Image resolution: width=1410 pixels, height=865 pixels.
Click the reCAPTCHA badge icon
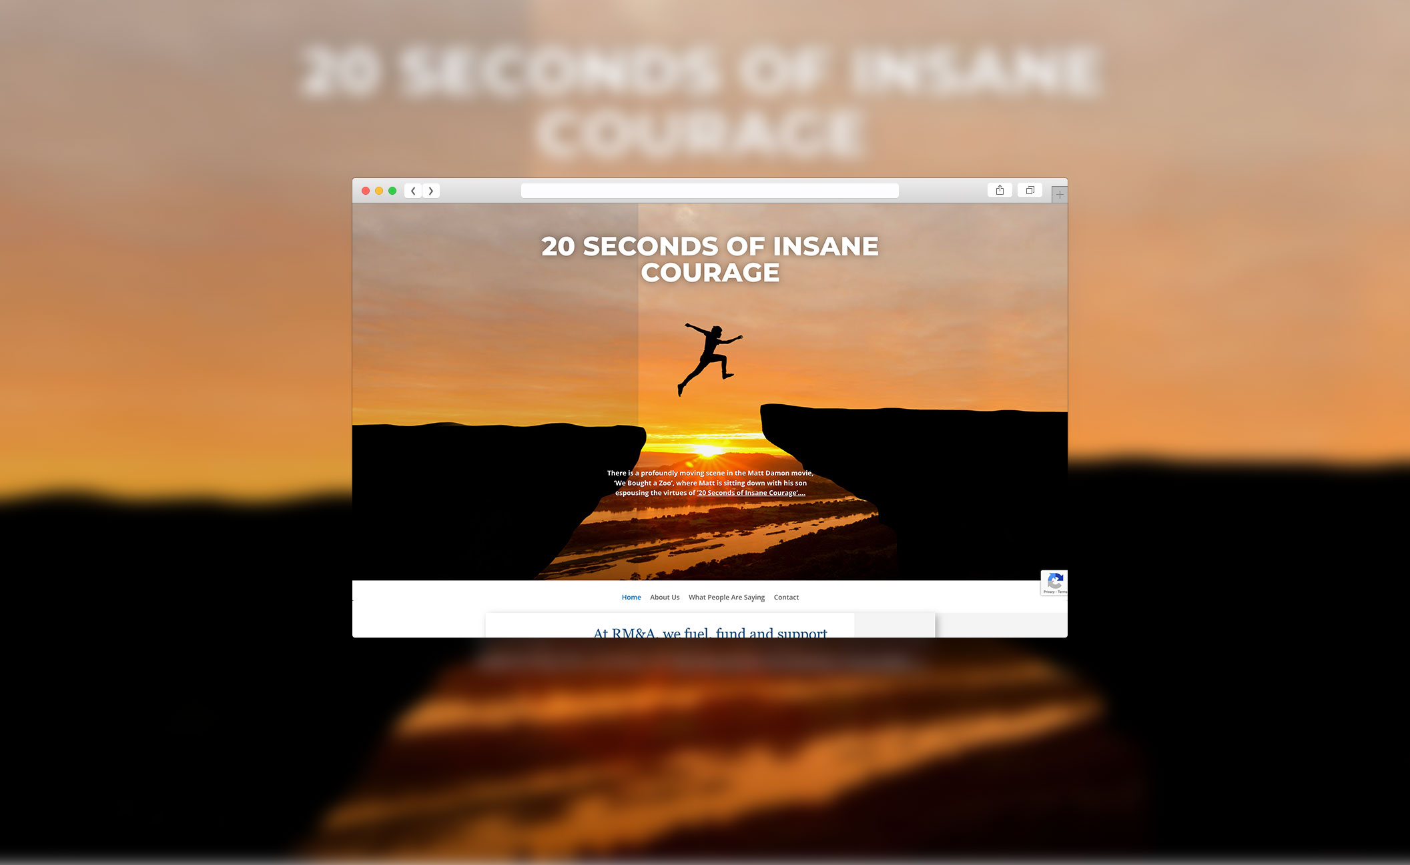(x=1055, y=580)
